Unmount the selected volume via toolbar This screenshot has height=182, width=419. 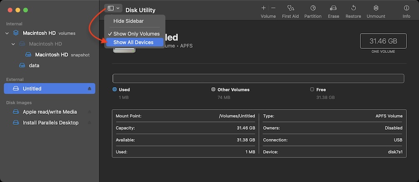point(376,8)
